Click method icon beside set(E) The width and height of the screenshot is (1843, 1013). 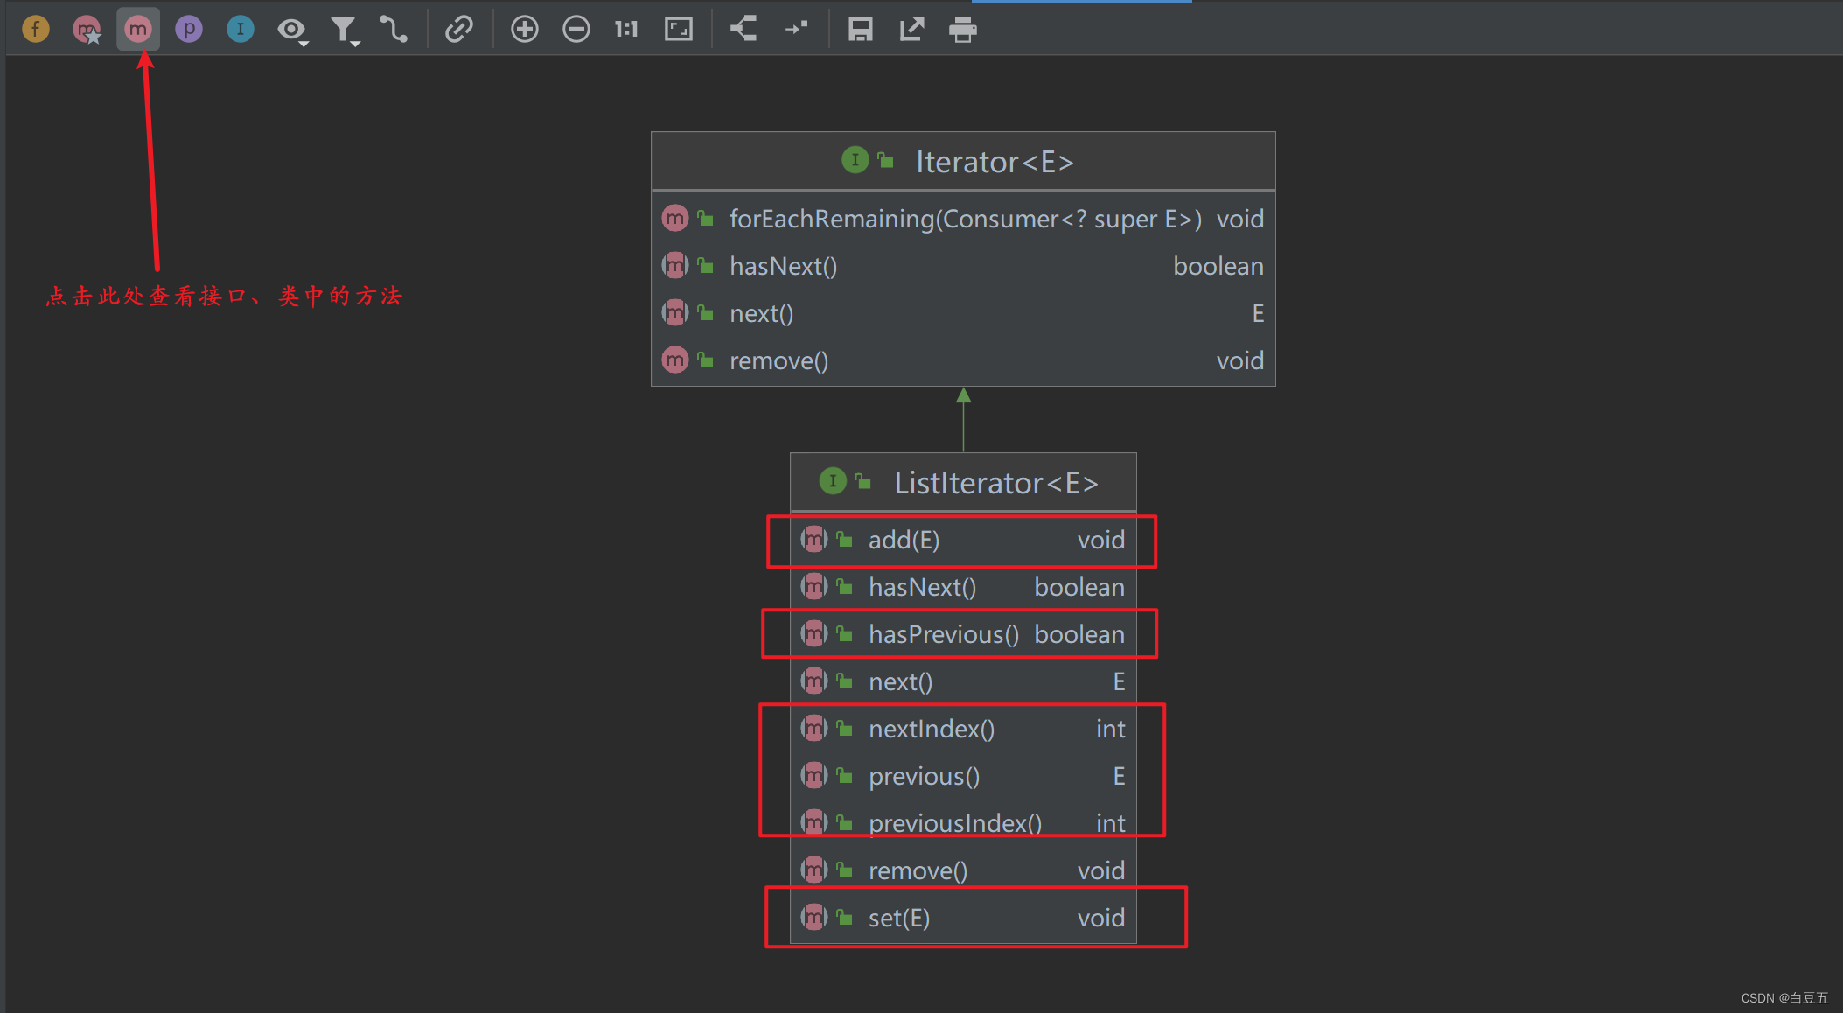pos(813,917)
